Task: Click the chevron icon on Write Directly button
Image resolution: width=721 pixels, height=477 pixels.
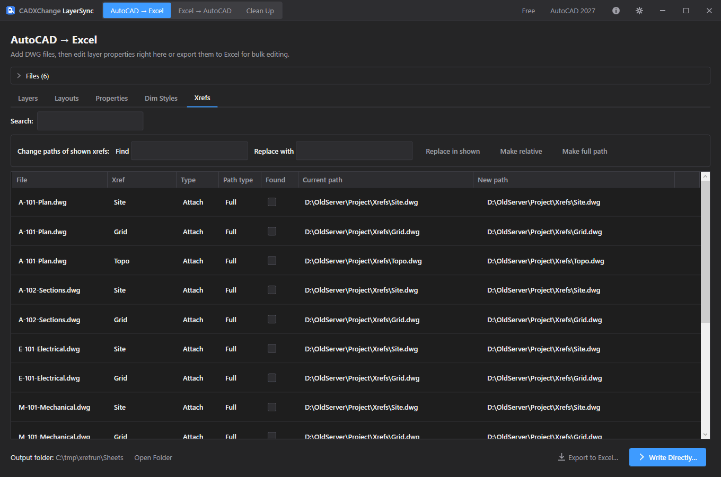Action: [x=642, y=457]
